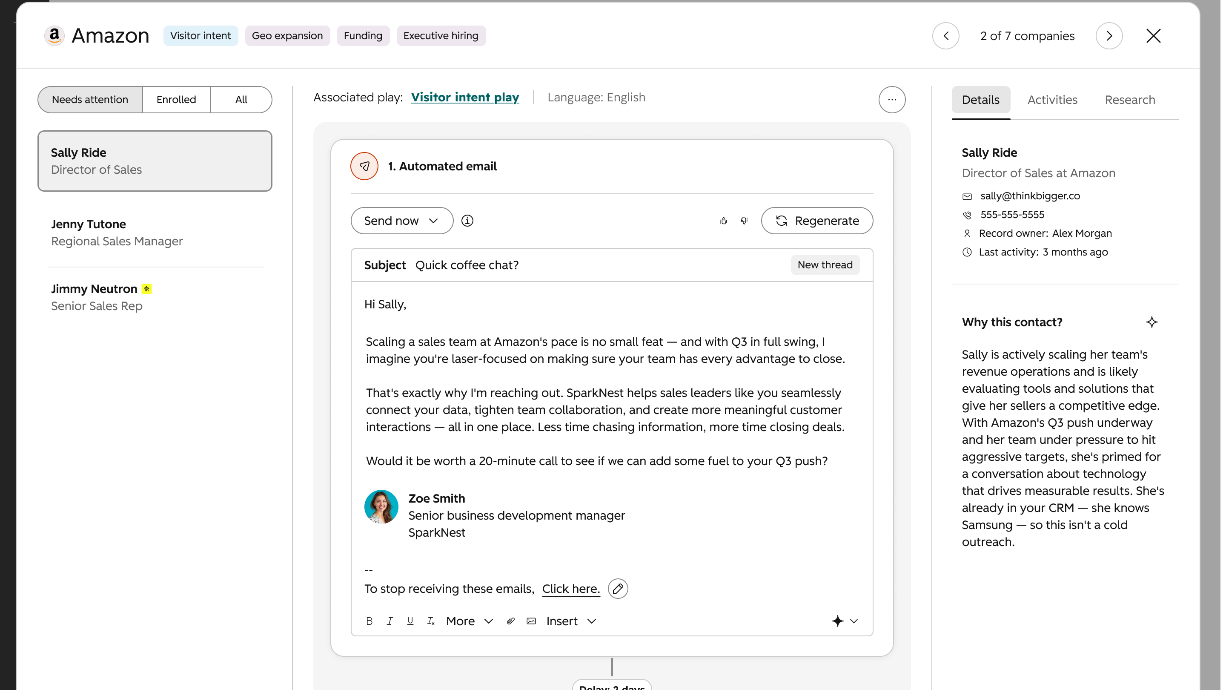The width and height of the screenshot is (1226, 690).
Task: Edit the unsubscribe link with the pencil icon
Action: point(618,589)
